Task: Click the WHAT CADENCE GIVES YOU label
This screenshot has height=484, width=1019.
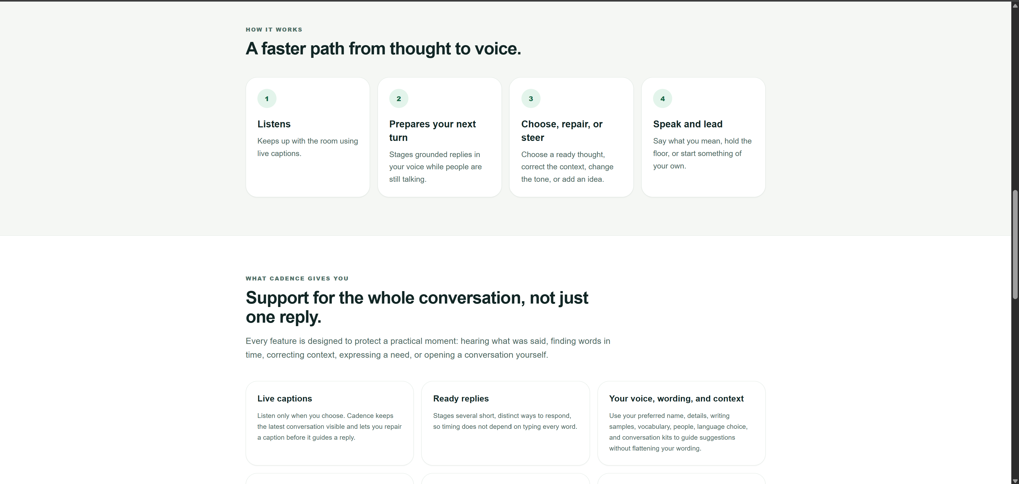Action: coord(297,278)
